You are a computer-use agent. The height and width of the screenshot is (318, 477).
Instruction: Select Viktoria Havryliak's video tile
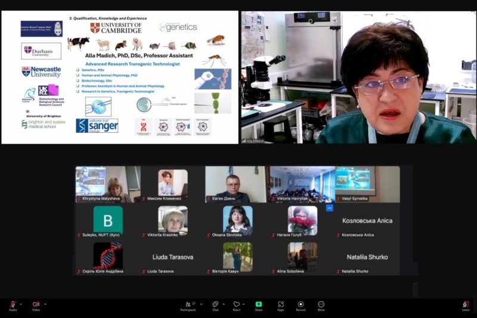coord(302,184)
